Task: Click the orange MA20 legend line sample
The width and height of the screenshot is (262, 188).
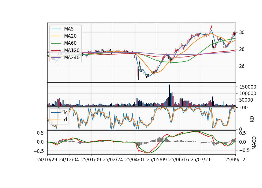Action: [56, 36]
